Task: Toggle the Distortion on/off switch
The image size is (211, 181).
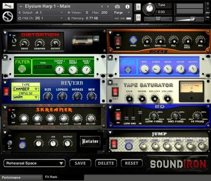Action: pos(14,41)
